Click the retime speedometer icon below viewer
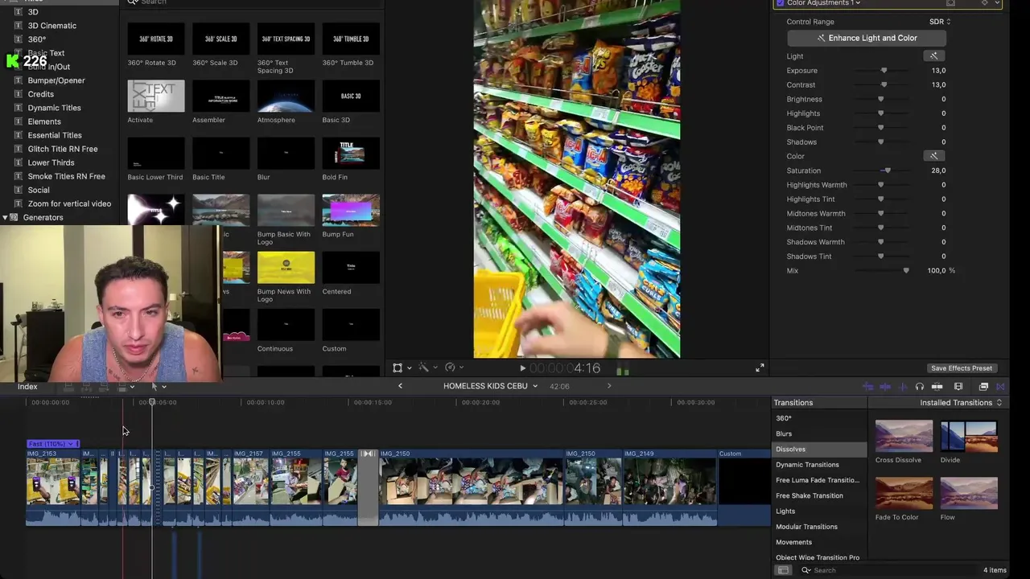This screenshot has height=579, width=1030. click(x=450, y=368)
